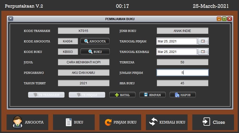Go to ANGGOTA section in bottom bar
The height and width of the screenshot is (133, 239).
28,122
